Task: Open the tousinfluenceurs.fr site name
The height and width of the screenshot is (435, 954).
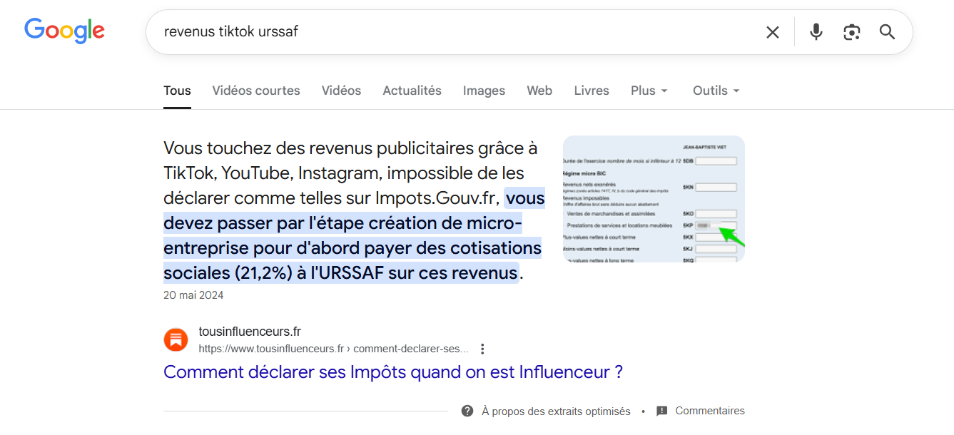Action: coord(250,332)
